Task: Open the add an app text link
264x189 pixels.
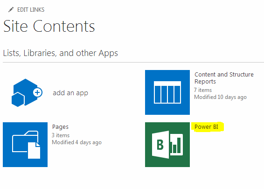Action: coord(70,93)
